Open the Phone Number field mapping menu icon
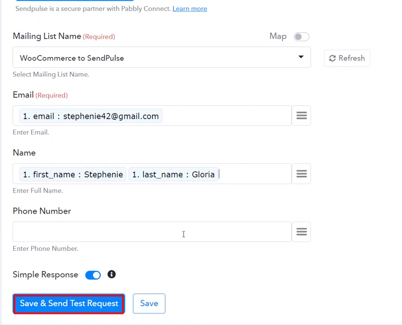402x325 pixels. click(301, 231)
